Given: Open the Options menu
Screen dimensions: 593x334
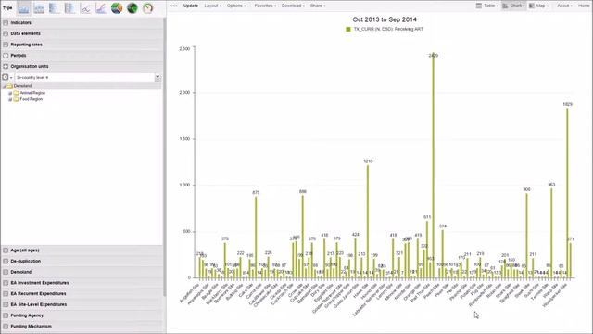Looking at the screenshot, I should coord(236,6).
